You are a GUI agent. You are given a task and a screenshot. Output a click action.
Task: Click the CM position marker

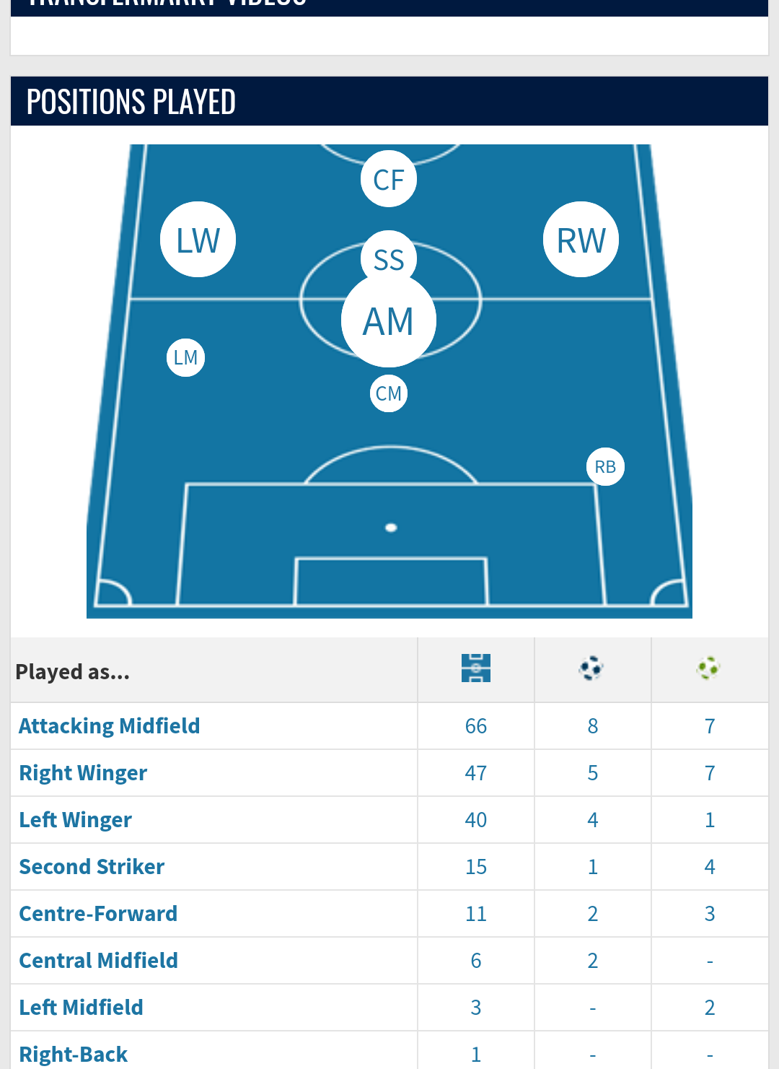click(389, 393)
